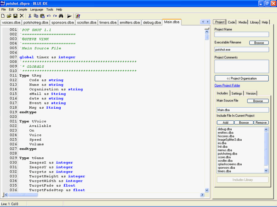Click the Paste clipboard icon

coord(42,16)
